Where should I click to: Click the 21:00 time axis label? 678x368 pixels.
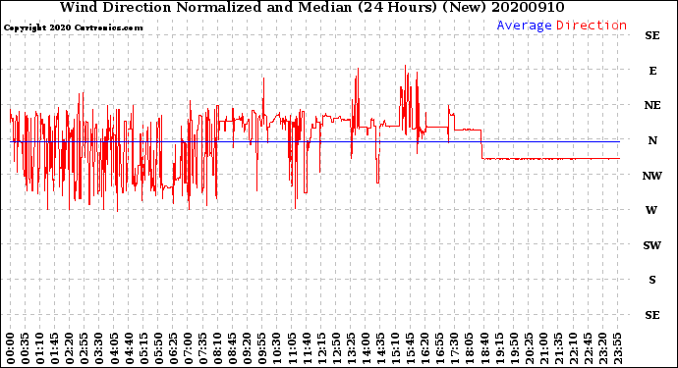click(543, 348)
